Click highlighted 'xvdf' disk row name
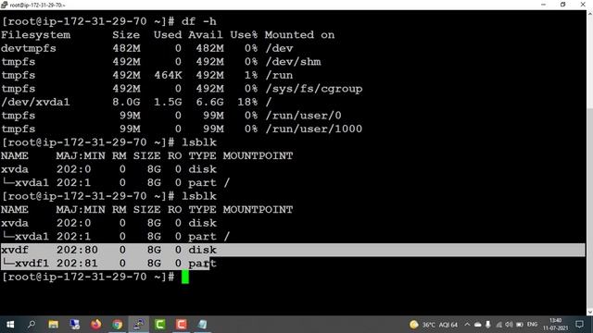This screenshot has width=593, height=333. [x=15, y=250]
